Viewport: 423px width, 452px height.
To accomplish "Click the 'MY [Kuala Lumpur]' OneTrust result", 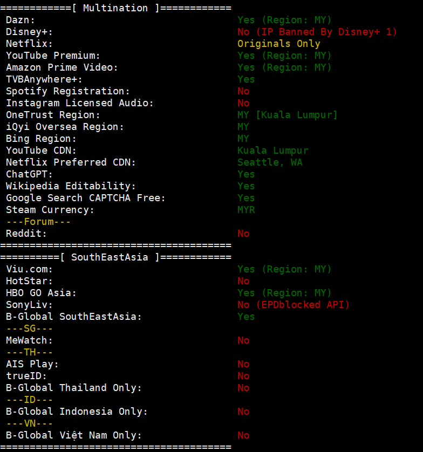I will pos(287,115).
